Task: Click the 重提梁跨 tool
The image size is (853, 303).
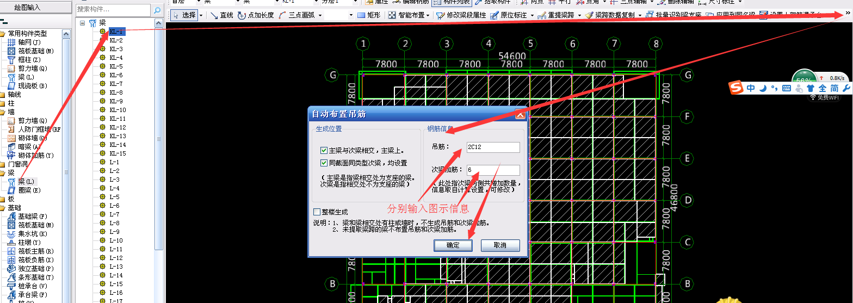Action: click(555, 15)
